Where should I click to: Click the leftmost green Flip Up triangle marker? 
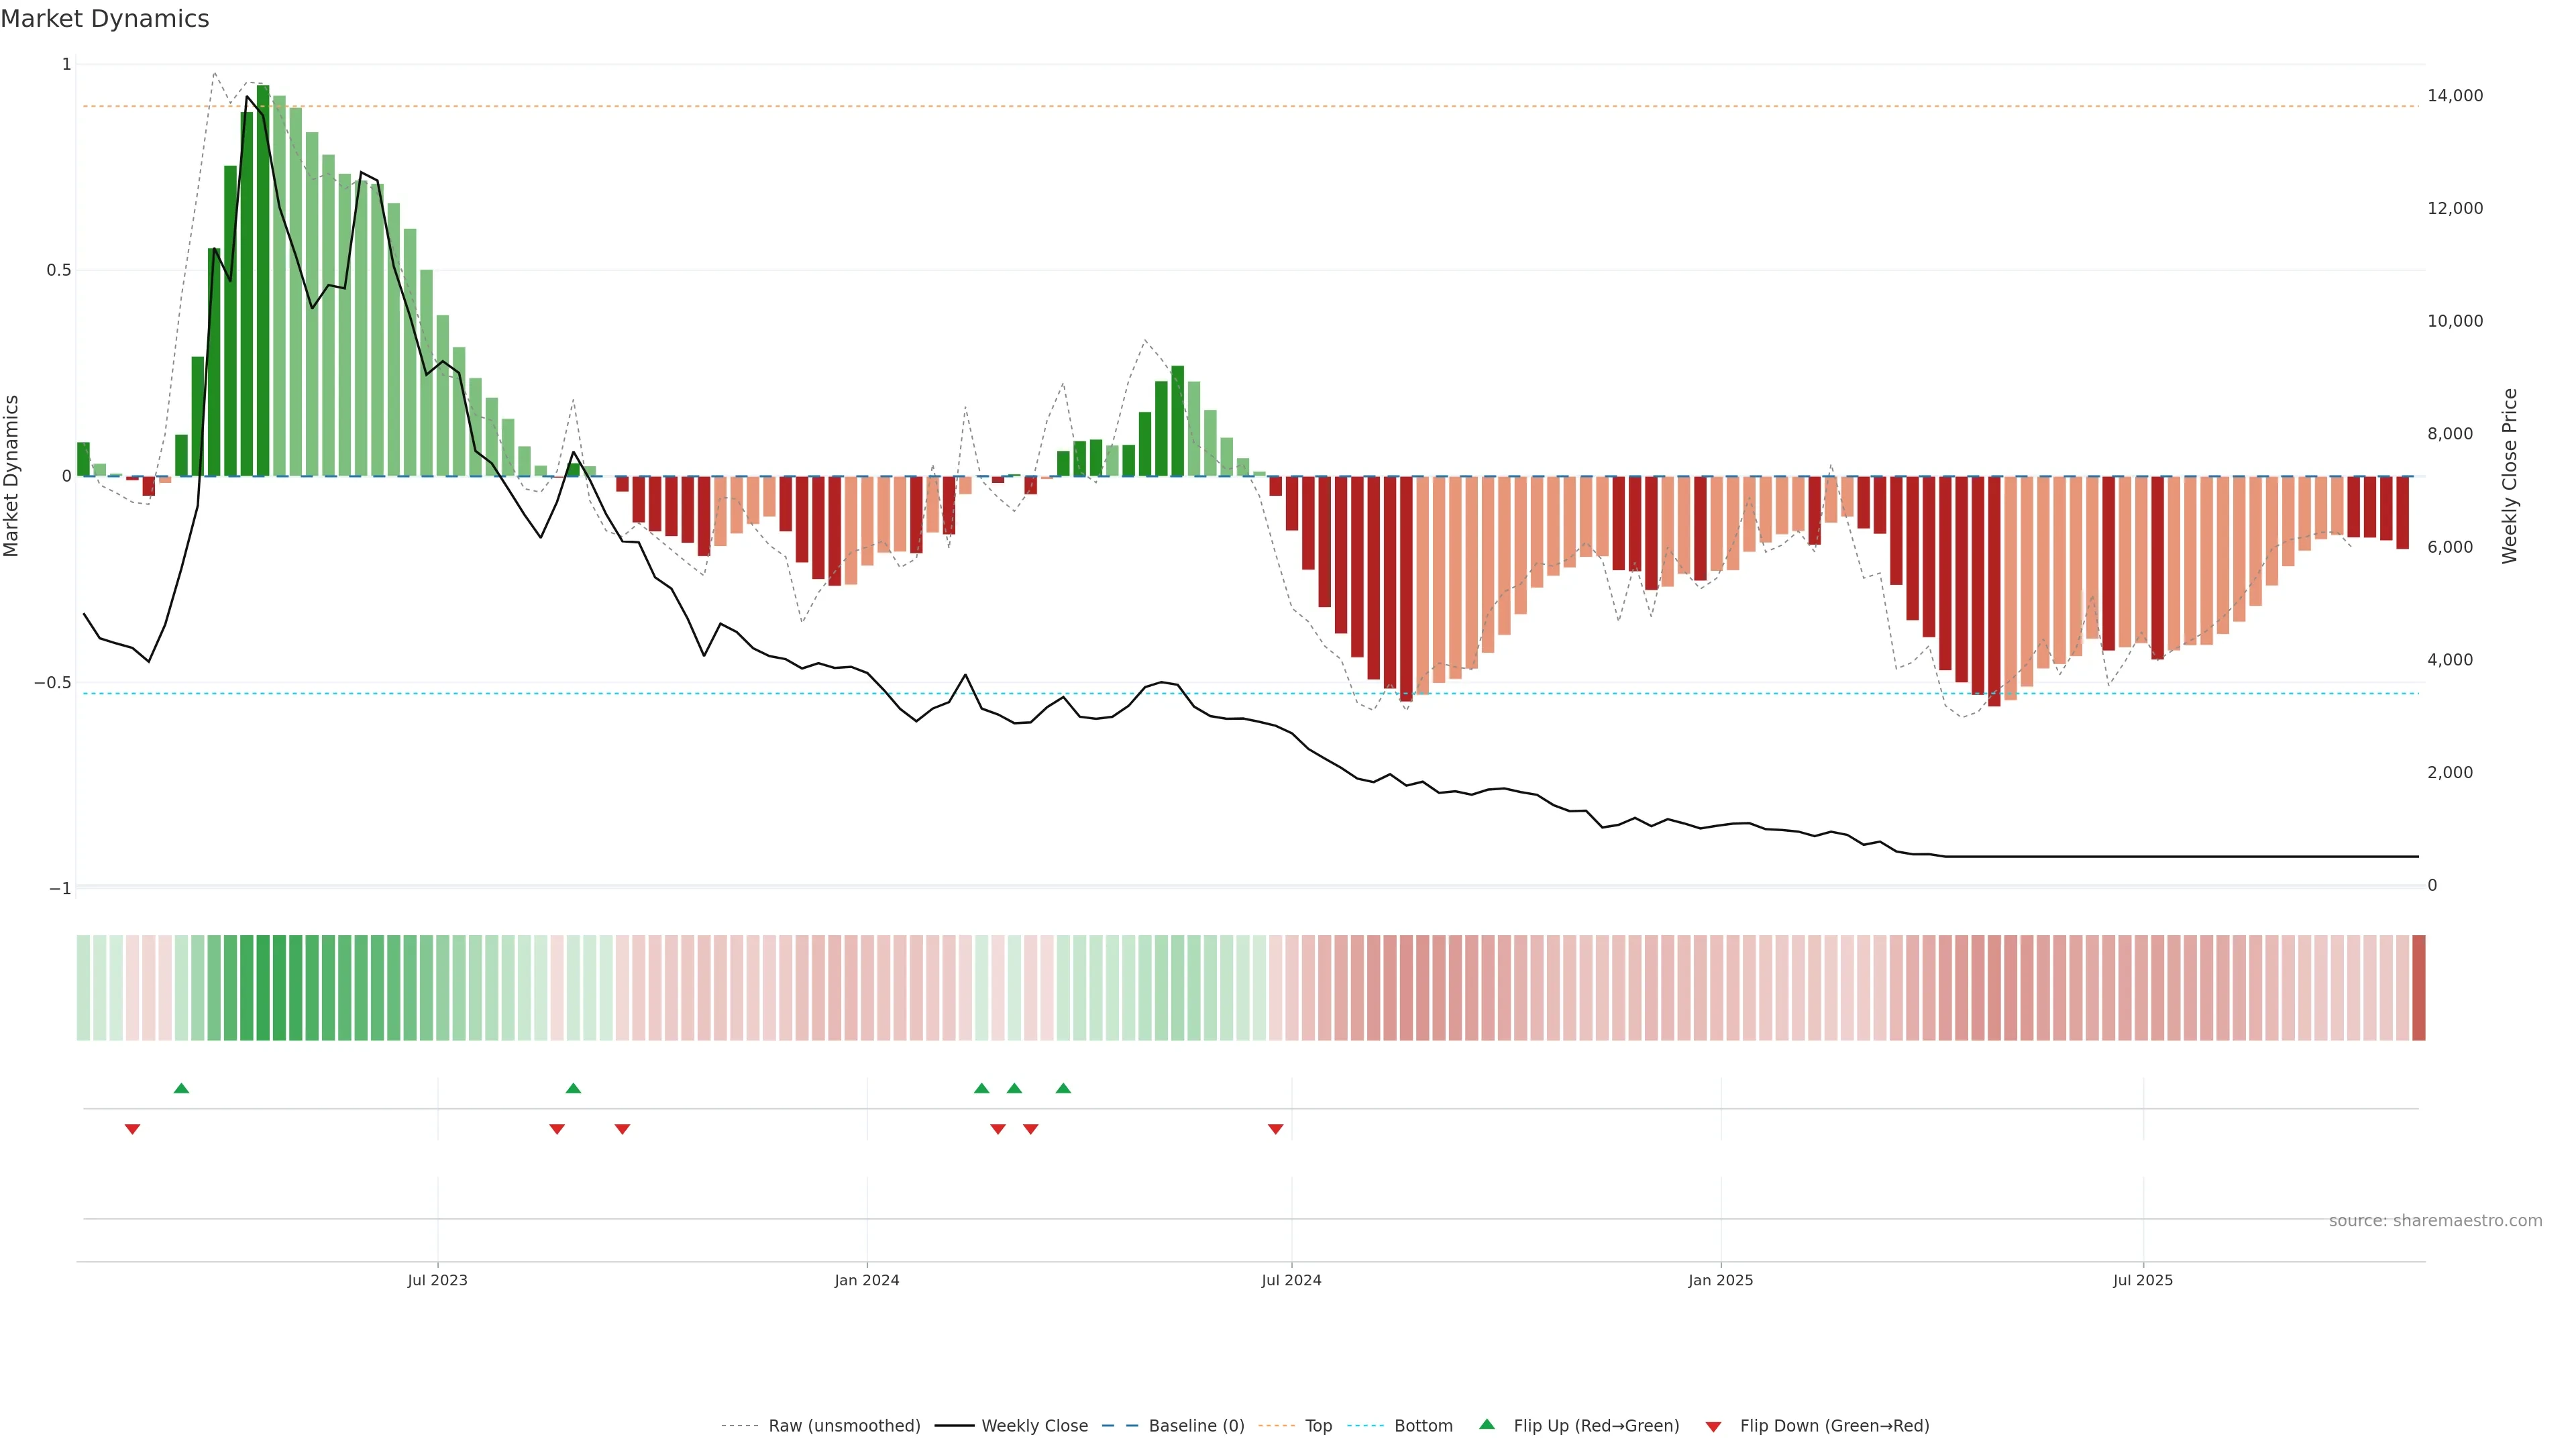[x=181, y=1088]
